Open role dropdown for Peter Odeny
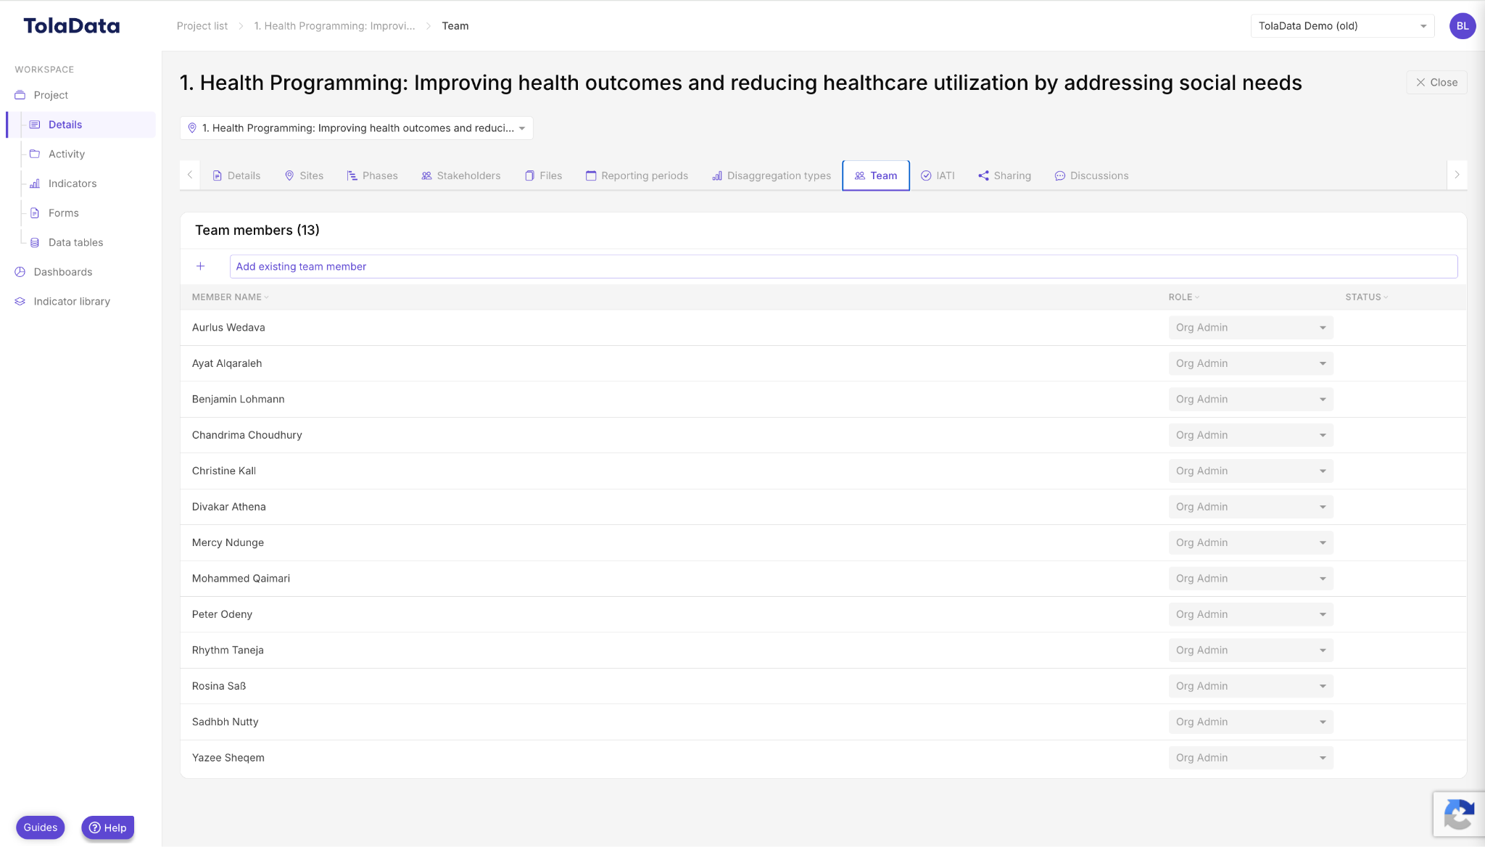 1251,615
